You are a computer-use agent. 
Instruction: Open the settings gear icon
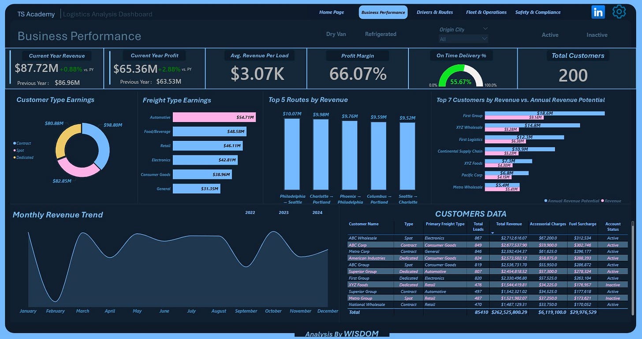tap(620, 12)
